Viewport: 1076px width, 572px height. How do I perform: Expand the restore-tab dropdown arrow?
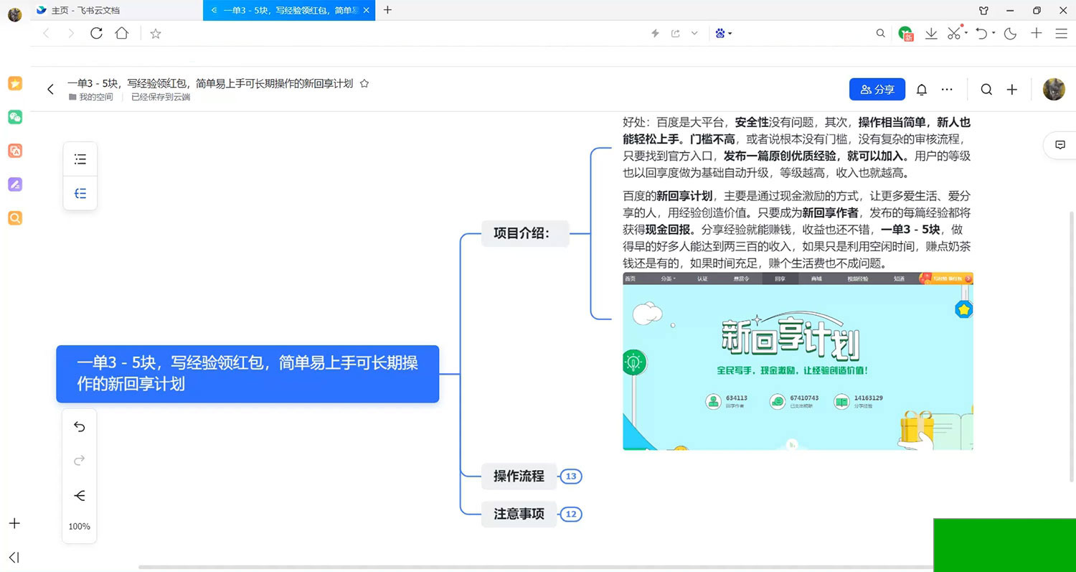994,33
